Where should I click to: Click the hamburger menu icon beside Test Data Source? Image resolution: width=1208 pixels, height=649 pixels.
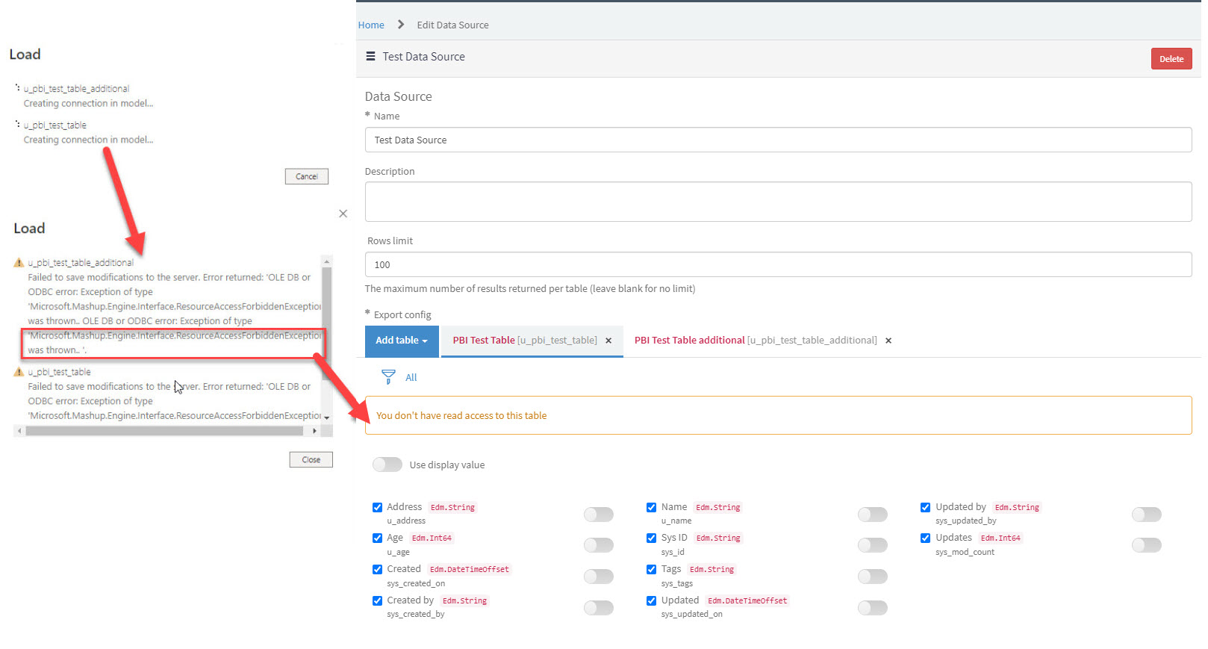click(x=370, y=57)
